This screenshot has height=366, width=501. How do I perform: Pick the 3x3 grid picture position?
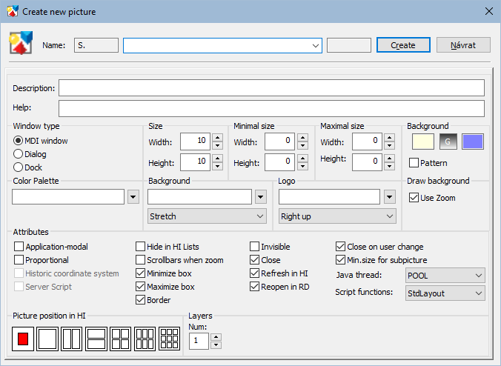coord(170,339)
